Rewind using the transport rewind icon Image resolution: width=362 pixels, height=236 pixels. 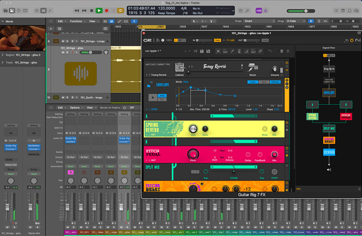(x=77, y=11)
